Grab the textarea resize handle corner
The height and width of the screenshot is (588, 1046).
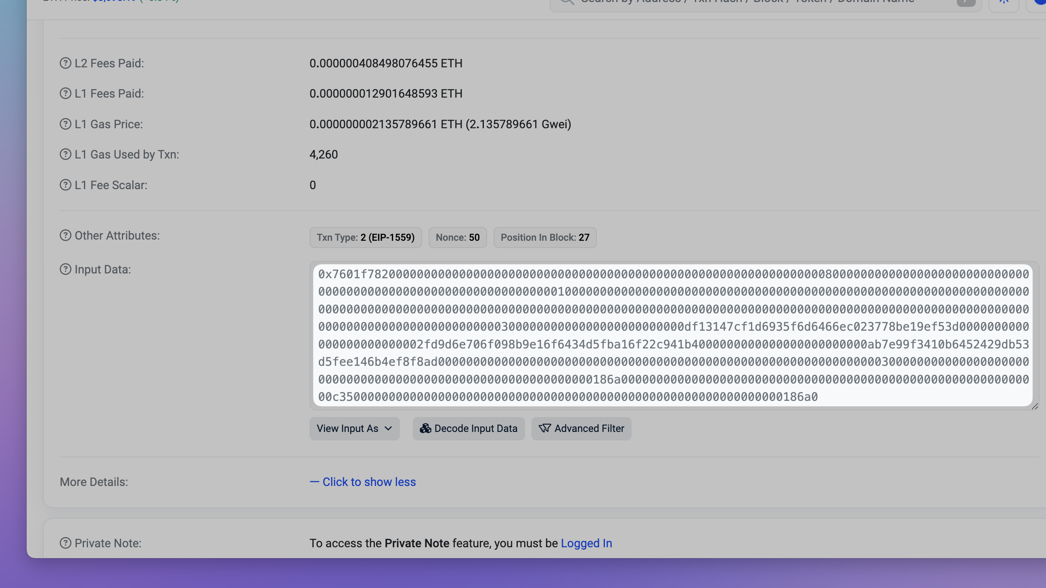coord(1034,407)
